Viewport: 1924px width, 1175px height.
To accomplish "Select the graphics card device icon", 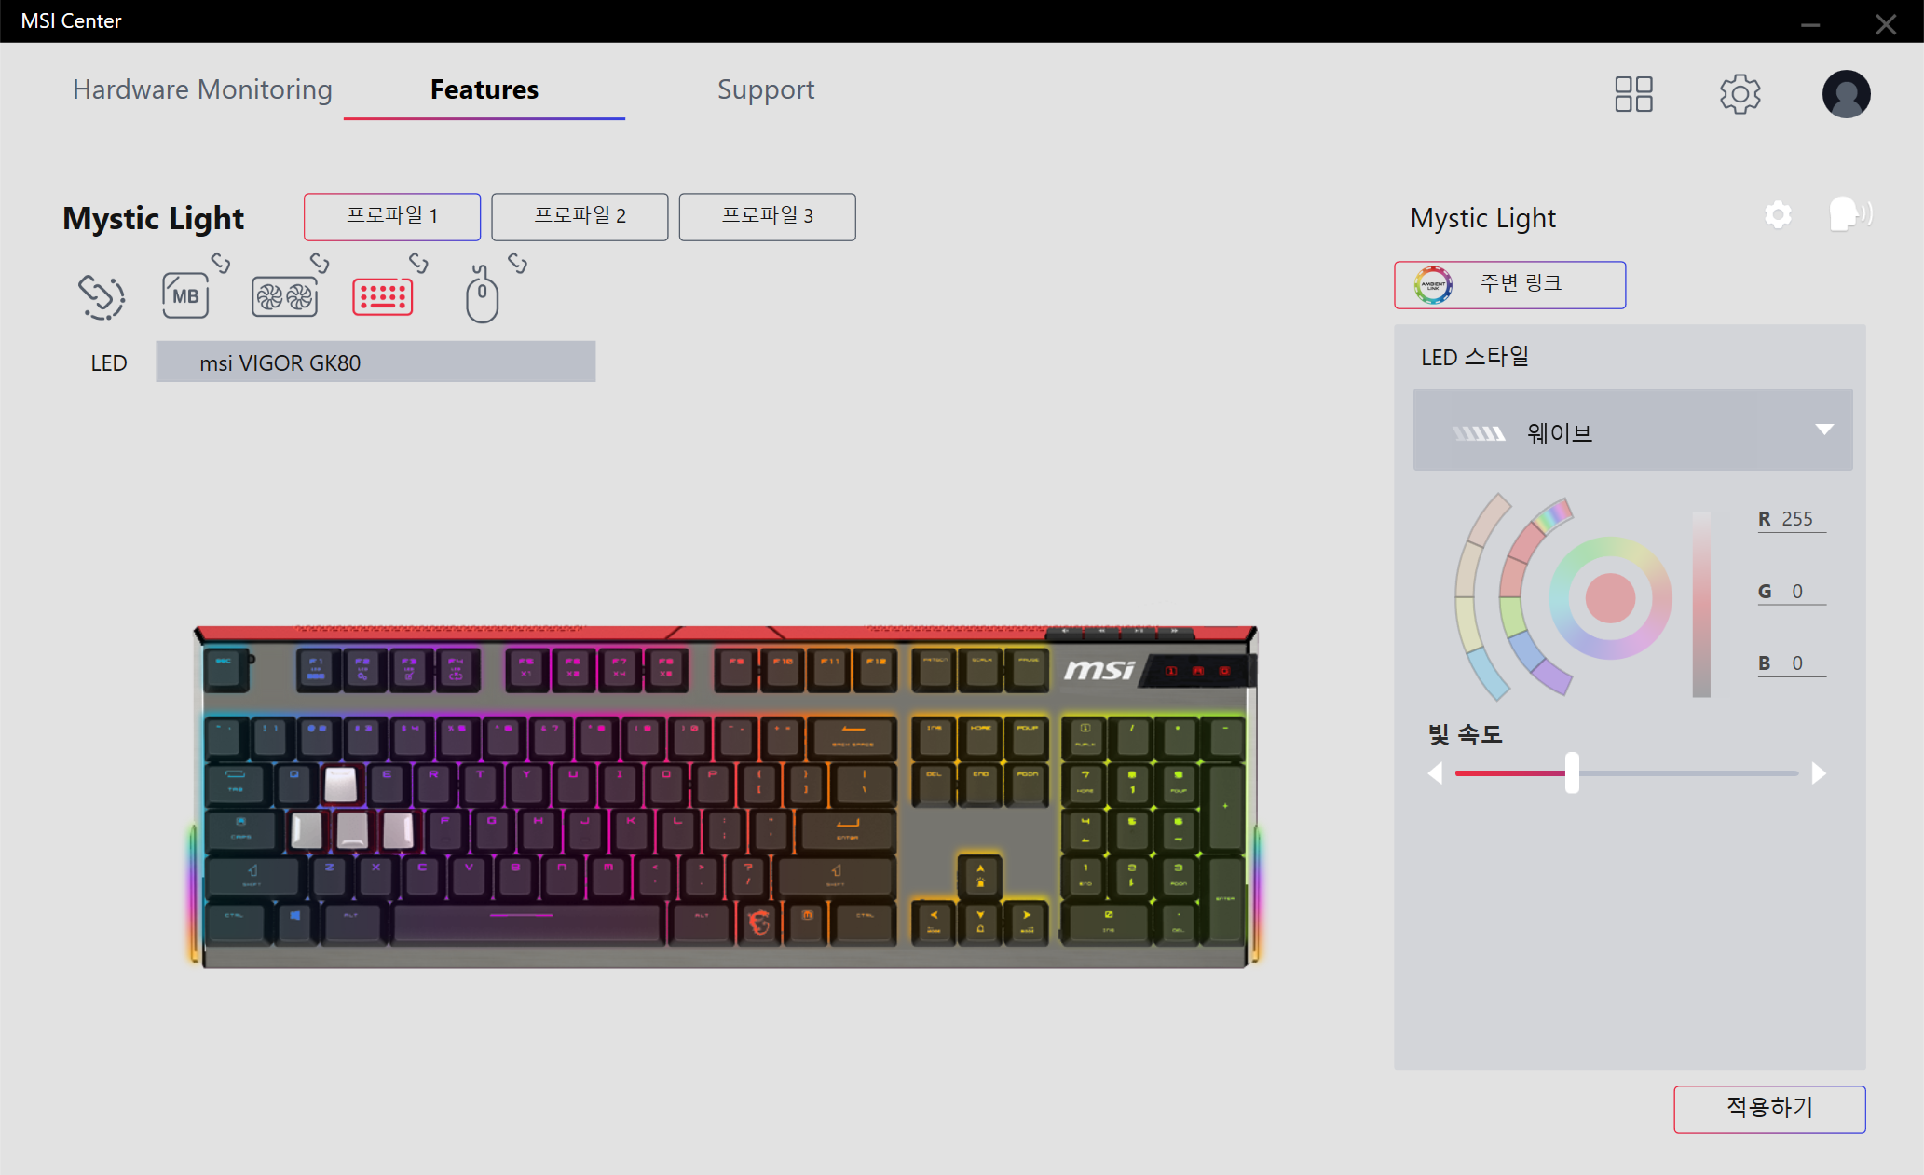I will click(284, 297).
